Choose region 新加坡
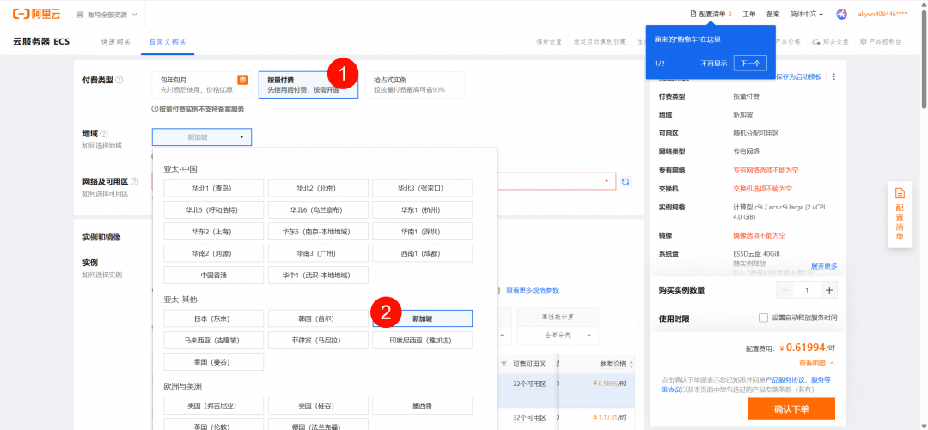The height and width of the screenshot is (430, 928). (423, 318)
